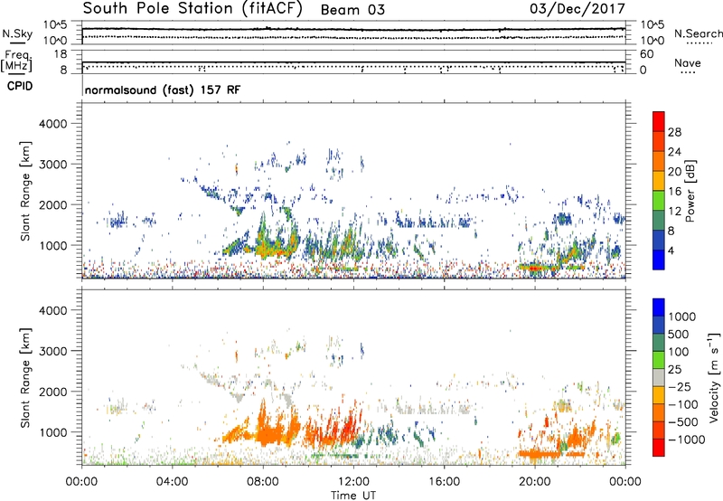The width and height of the screenshot is (723, 501).
Task: Click the velocity panel's 3000 km tick
Action: (x=53, y=351)
